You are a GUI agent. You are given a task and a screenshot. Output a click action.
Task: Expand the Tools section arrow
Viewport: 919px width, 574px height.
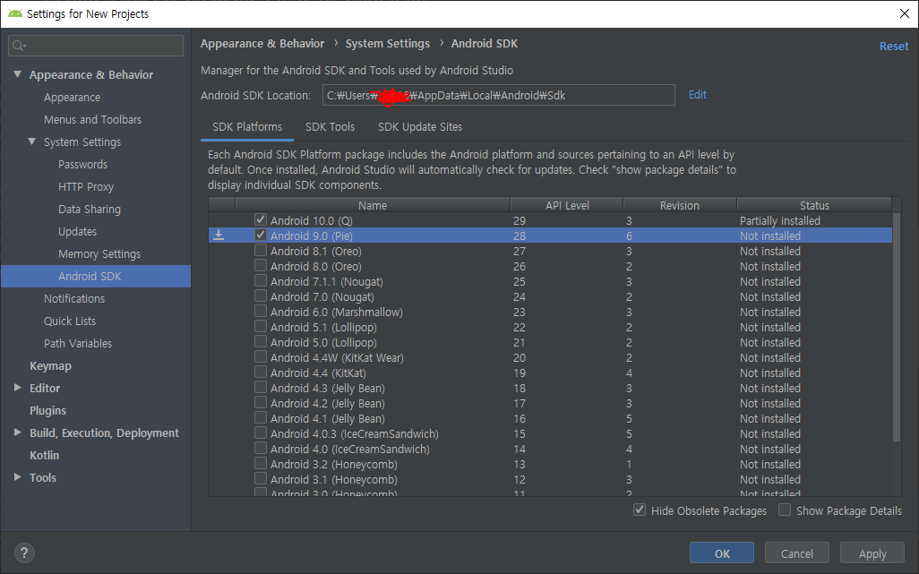(18, 477)
